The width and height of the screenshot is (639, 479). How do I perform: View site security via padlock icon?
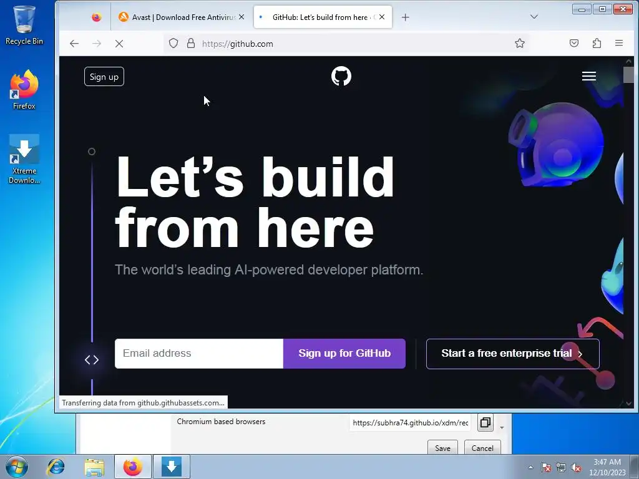point(191,43)
